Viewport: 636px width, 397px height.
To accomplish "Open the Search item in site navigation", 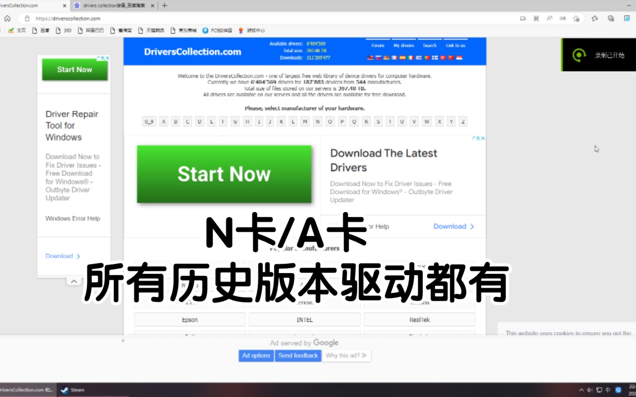I will [x=430, y=45].
